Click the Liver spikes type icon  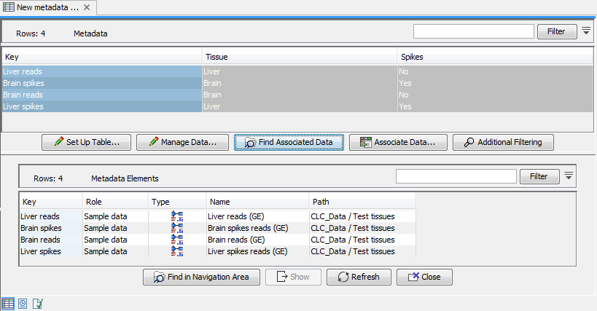[x=177, y=251]
